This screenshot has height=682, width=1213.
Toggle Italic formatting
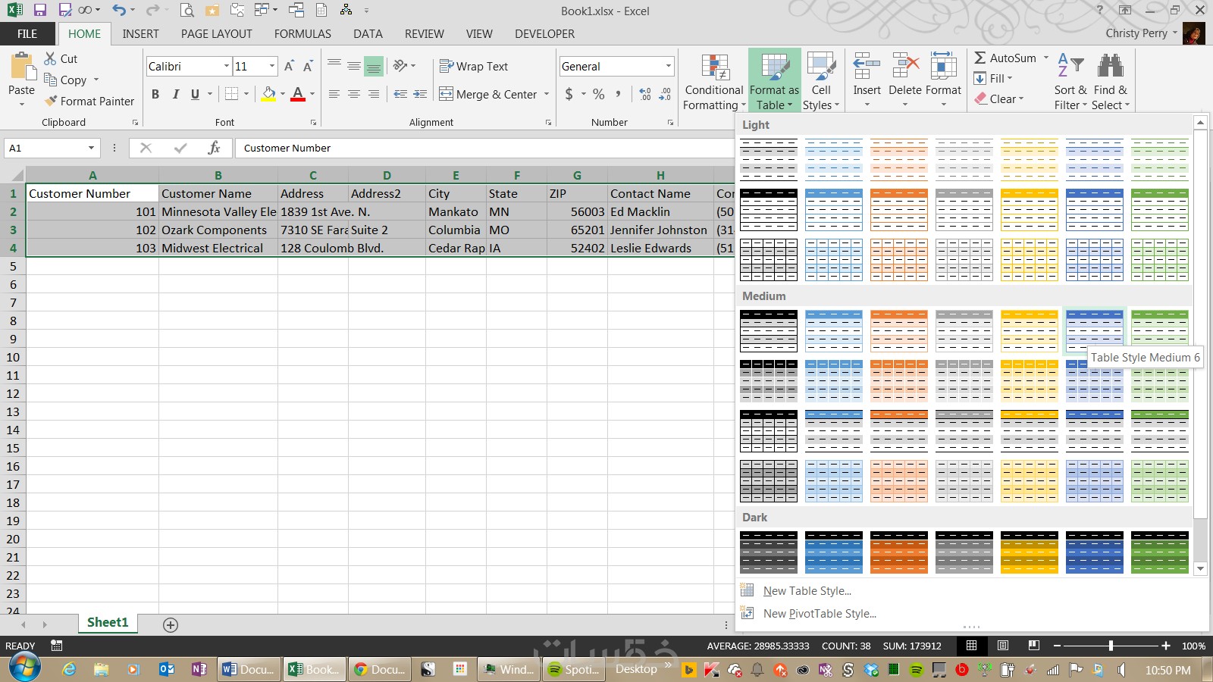[175, 94]
